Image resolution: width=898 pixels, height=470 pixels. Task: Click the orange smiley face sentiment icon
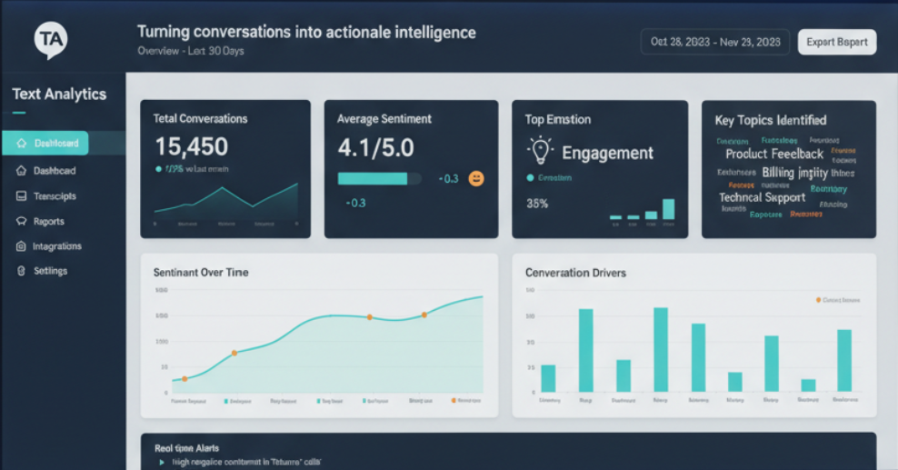(475, 179)
